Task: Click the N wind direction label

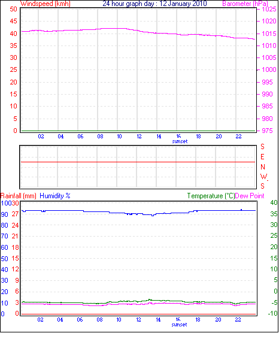Action: click(263, 167)
